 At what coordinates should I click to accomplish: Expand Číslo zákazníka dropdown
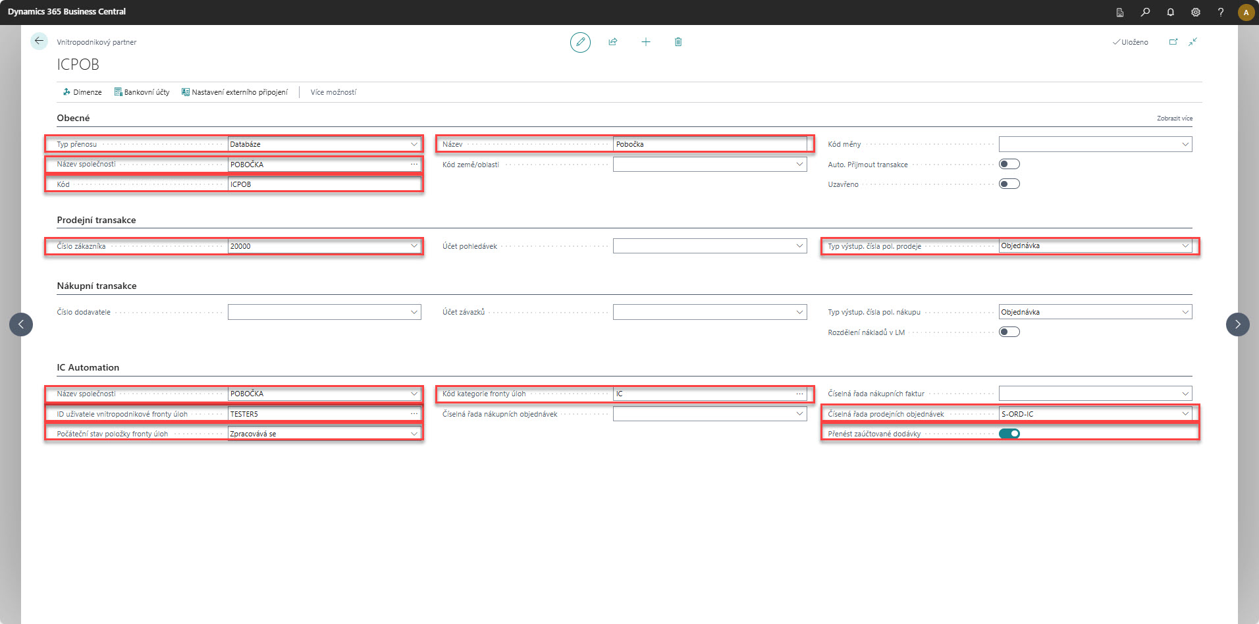[414, 246]
